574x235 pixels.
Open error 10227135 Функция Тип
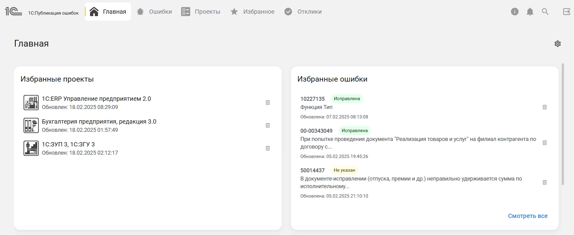click(316, 107)
